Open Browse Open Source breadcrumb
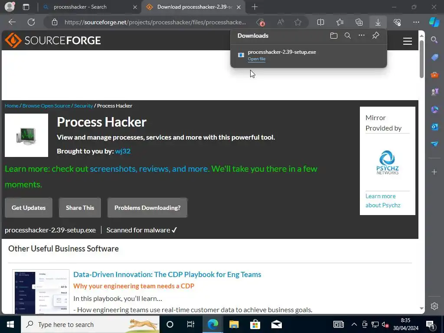Screen dimensions: 444x333 46,106
